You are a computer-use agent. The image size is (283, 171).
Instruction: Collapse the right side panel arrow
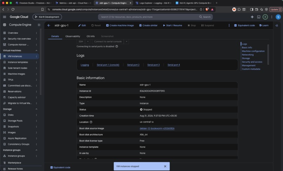[277, 26]
